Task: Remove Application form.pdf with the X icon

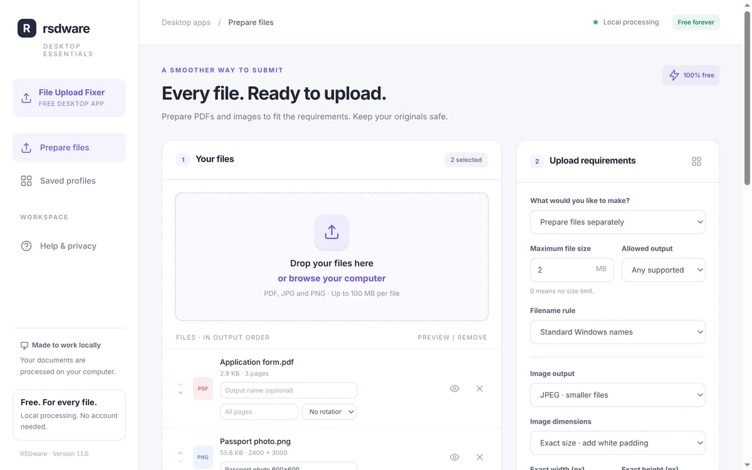Action: [479, 389]
